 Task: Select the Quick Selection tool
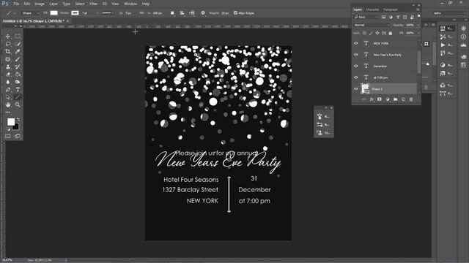[18, 44]
